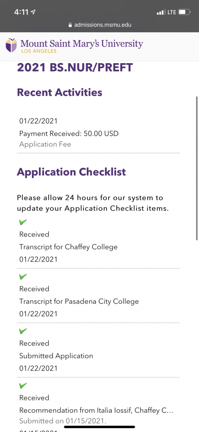Tap the home indicator bar at bottom

point(99,427)
